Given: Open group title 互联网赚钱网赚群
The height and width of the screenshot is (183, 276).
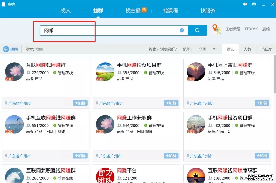Looking at the screenshot, I should click(x=46, y=65).
